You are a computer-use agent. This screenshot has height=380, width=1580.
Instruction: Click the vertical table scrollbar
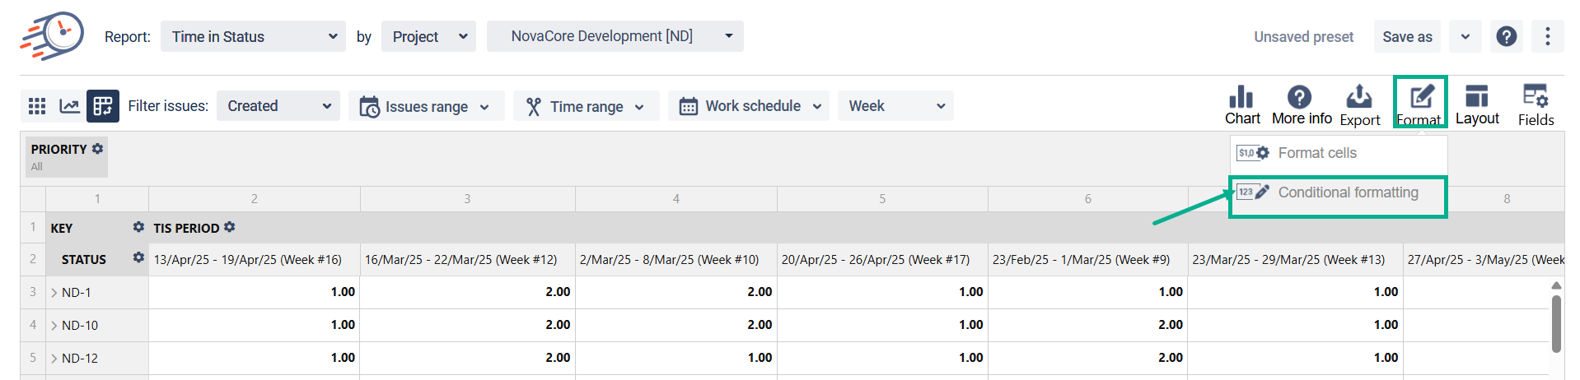pos(1556,323)
